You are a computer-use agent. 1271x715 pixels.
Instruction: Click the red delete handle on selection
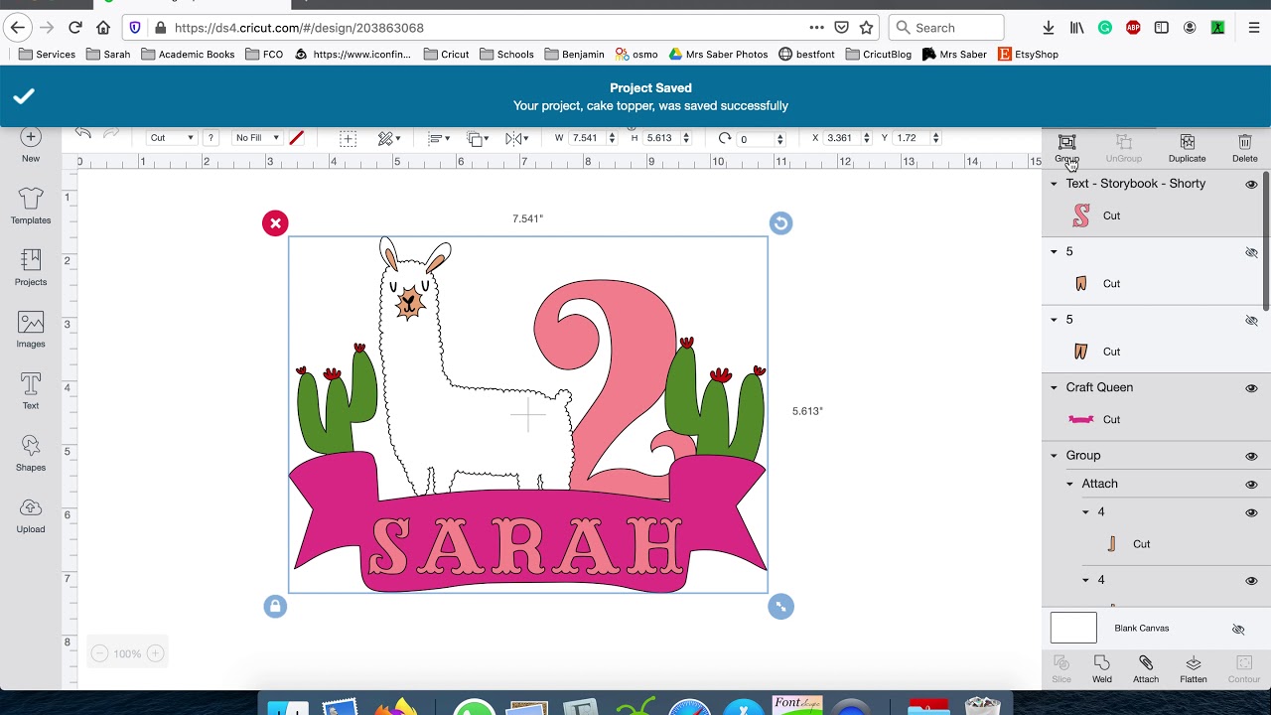point(275,223)
